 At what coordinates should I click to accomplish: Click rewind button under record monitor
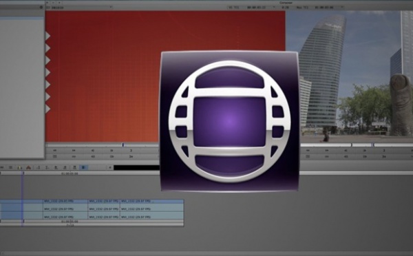point(308,151)
